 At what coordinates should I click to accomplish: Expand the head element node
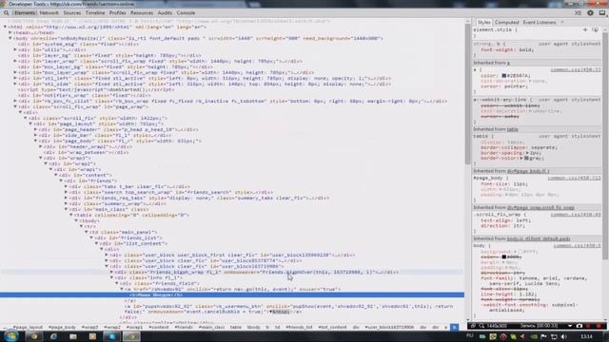(x=10, y=32)
